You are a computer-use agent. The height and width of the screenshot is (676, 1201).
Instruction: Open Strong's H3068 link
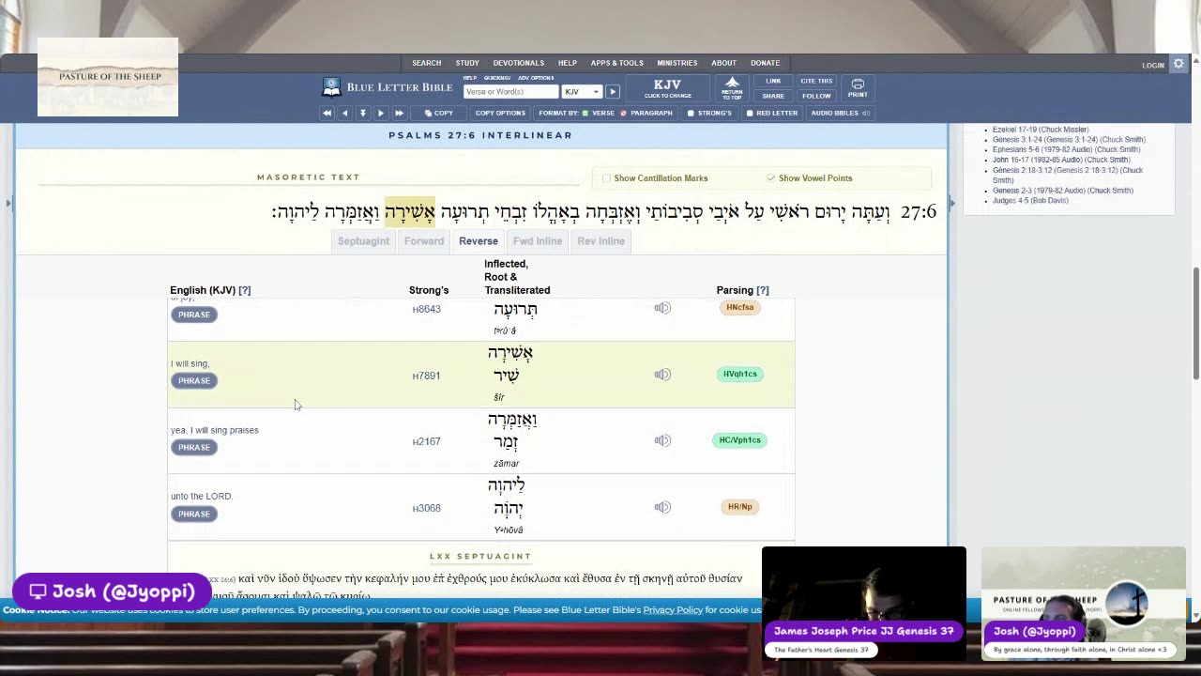426,508
